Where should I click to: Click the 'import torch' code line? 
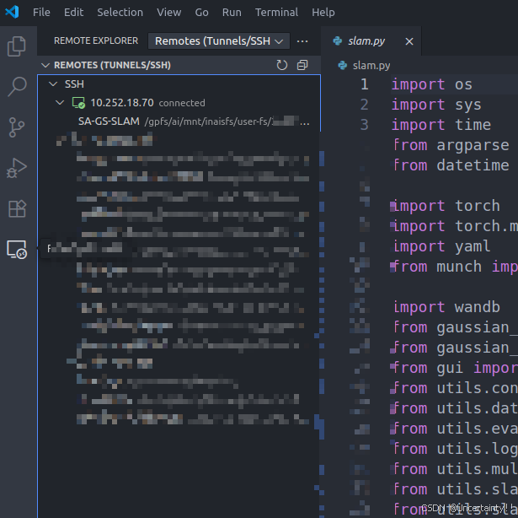coord(446,206)
